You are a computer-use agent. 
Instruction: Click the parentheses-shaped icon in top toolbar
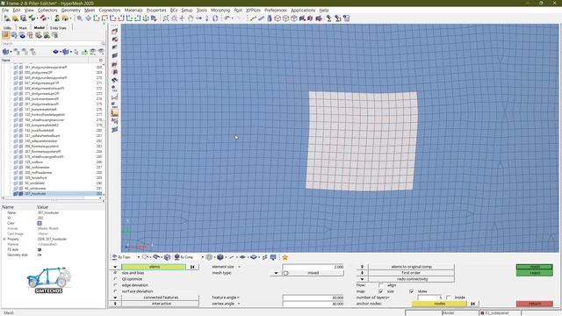tap(215, 18)
